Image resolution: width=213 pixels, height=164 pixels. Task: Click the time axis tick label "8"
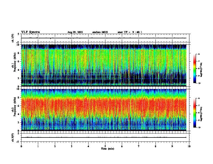[155, 146]
